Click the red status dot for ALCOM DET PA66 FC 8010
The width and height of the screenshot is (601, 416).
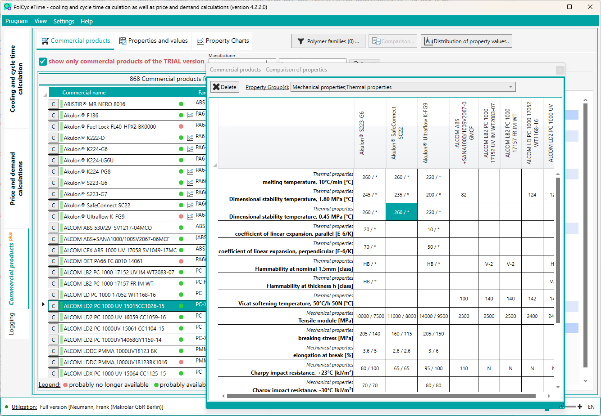[x=181, y=261]
